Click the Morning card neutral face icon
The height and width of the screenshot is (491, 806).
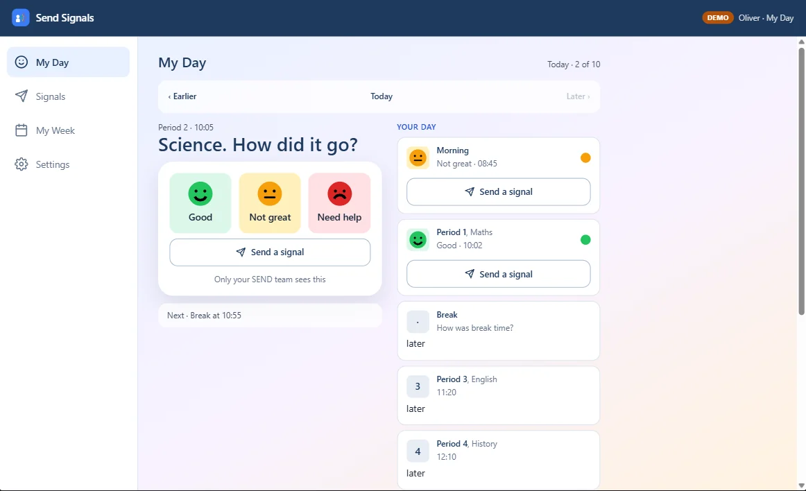point(418,157)
